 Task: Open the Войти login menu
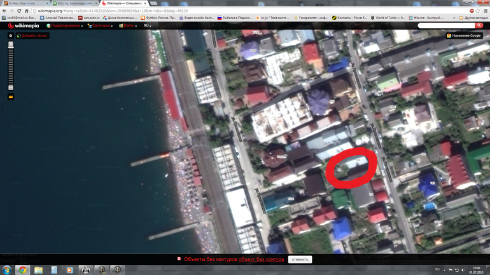[128, 26]
